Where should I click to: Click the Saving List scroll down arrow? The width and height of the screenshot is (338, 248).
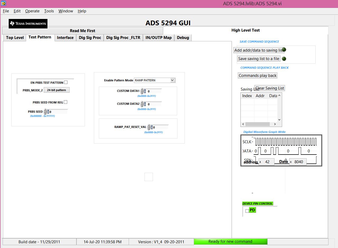coord(279,120)
